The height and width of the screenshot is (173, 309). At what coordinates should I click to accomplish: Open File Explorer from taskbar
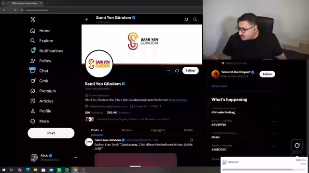point(35,170)
